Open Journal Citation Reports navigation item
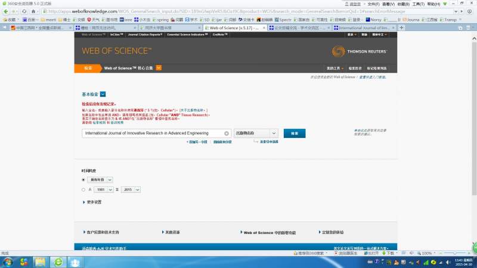 (145, 35)
